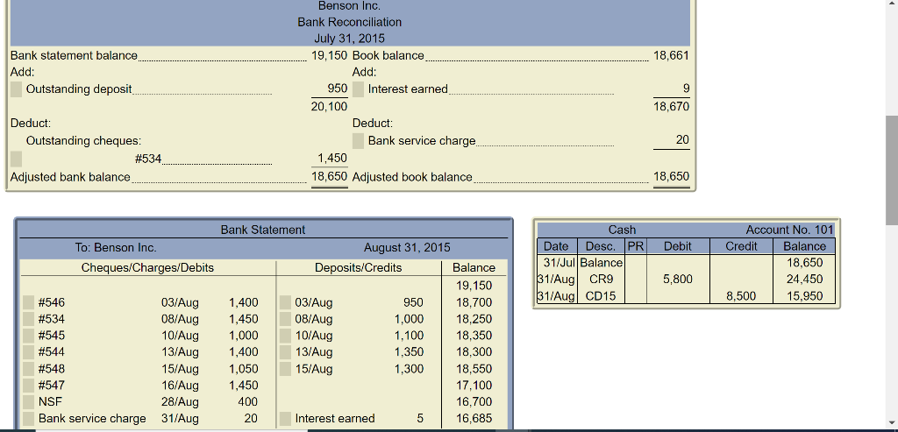Select the outstanding cheque 1,450 amount
The height and width of the screenshot is (432, 898).
332,159
